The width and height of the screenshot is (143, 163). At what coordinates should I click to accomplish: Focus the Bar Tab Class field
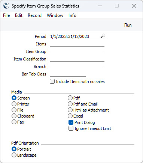68,74
